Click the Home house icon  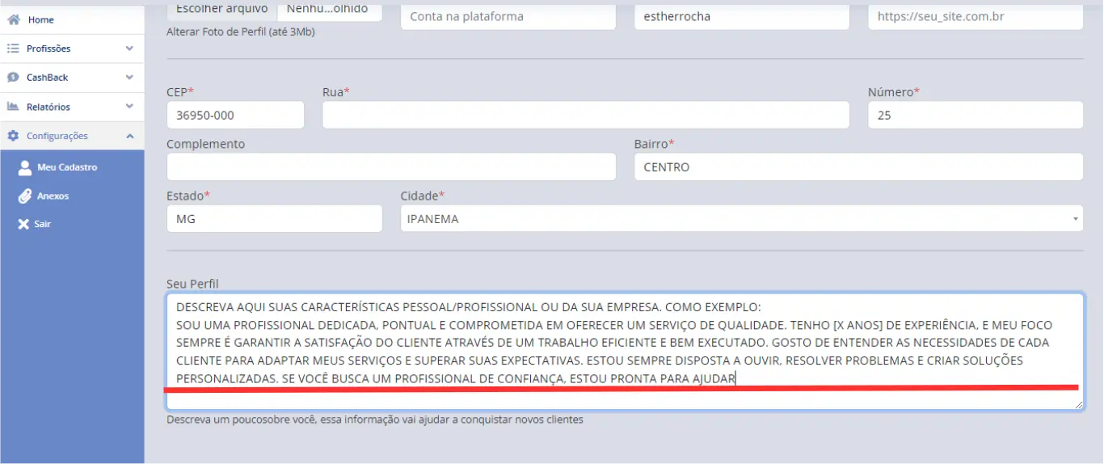tap(13, 19)
